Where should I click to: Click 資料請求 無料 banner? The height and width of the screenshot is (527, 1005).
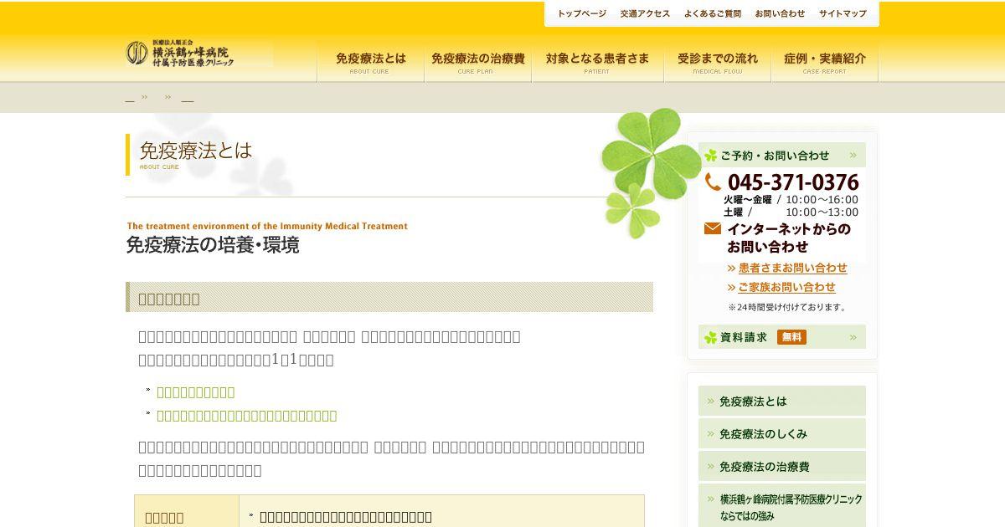pyautogui.click(x=782, y=337)
